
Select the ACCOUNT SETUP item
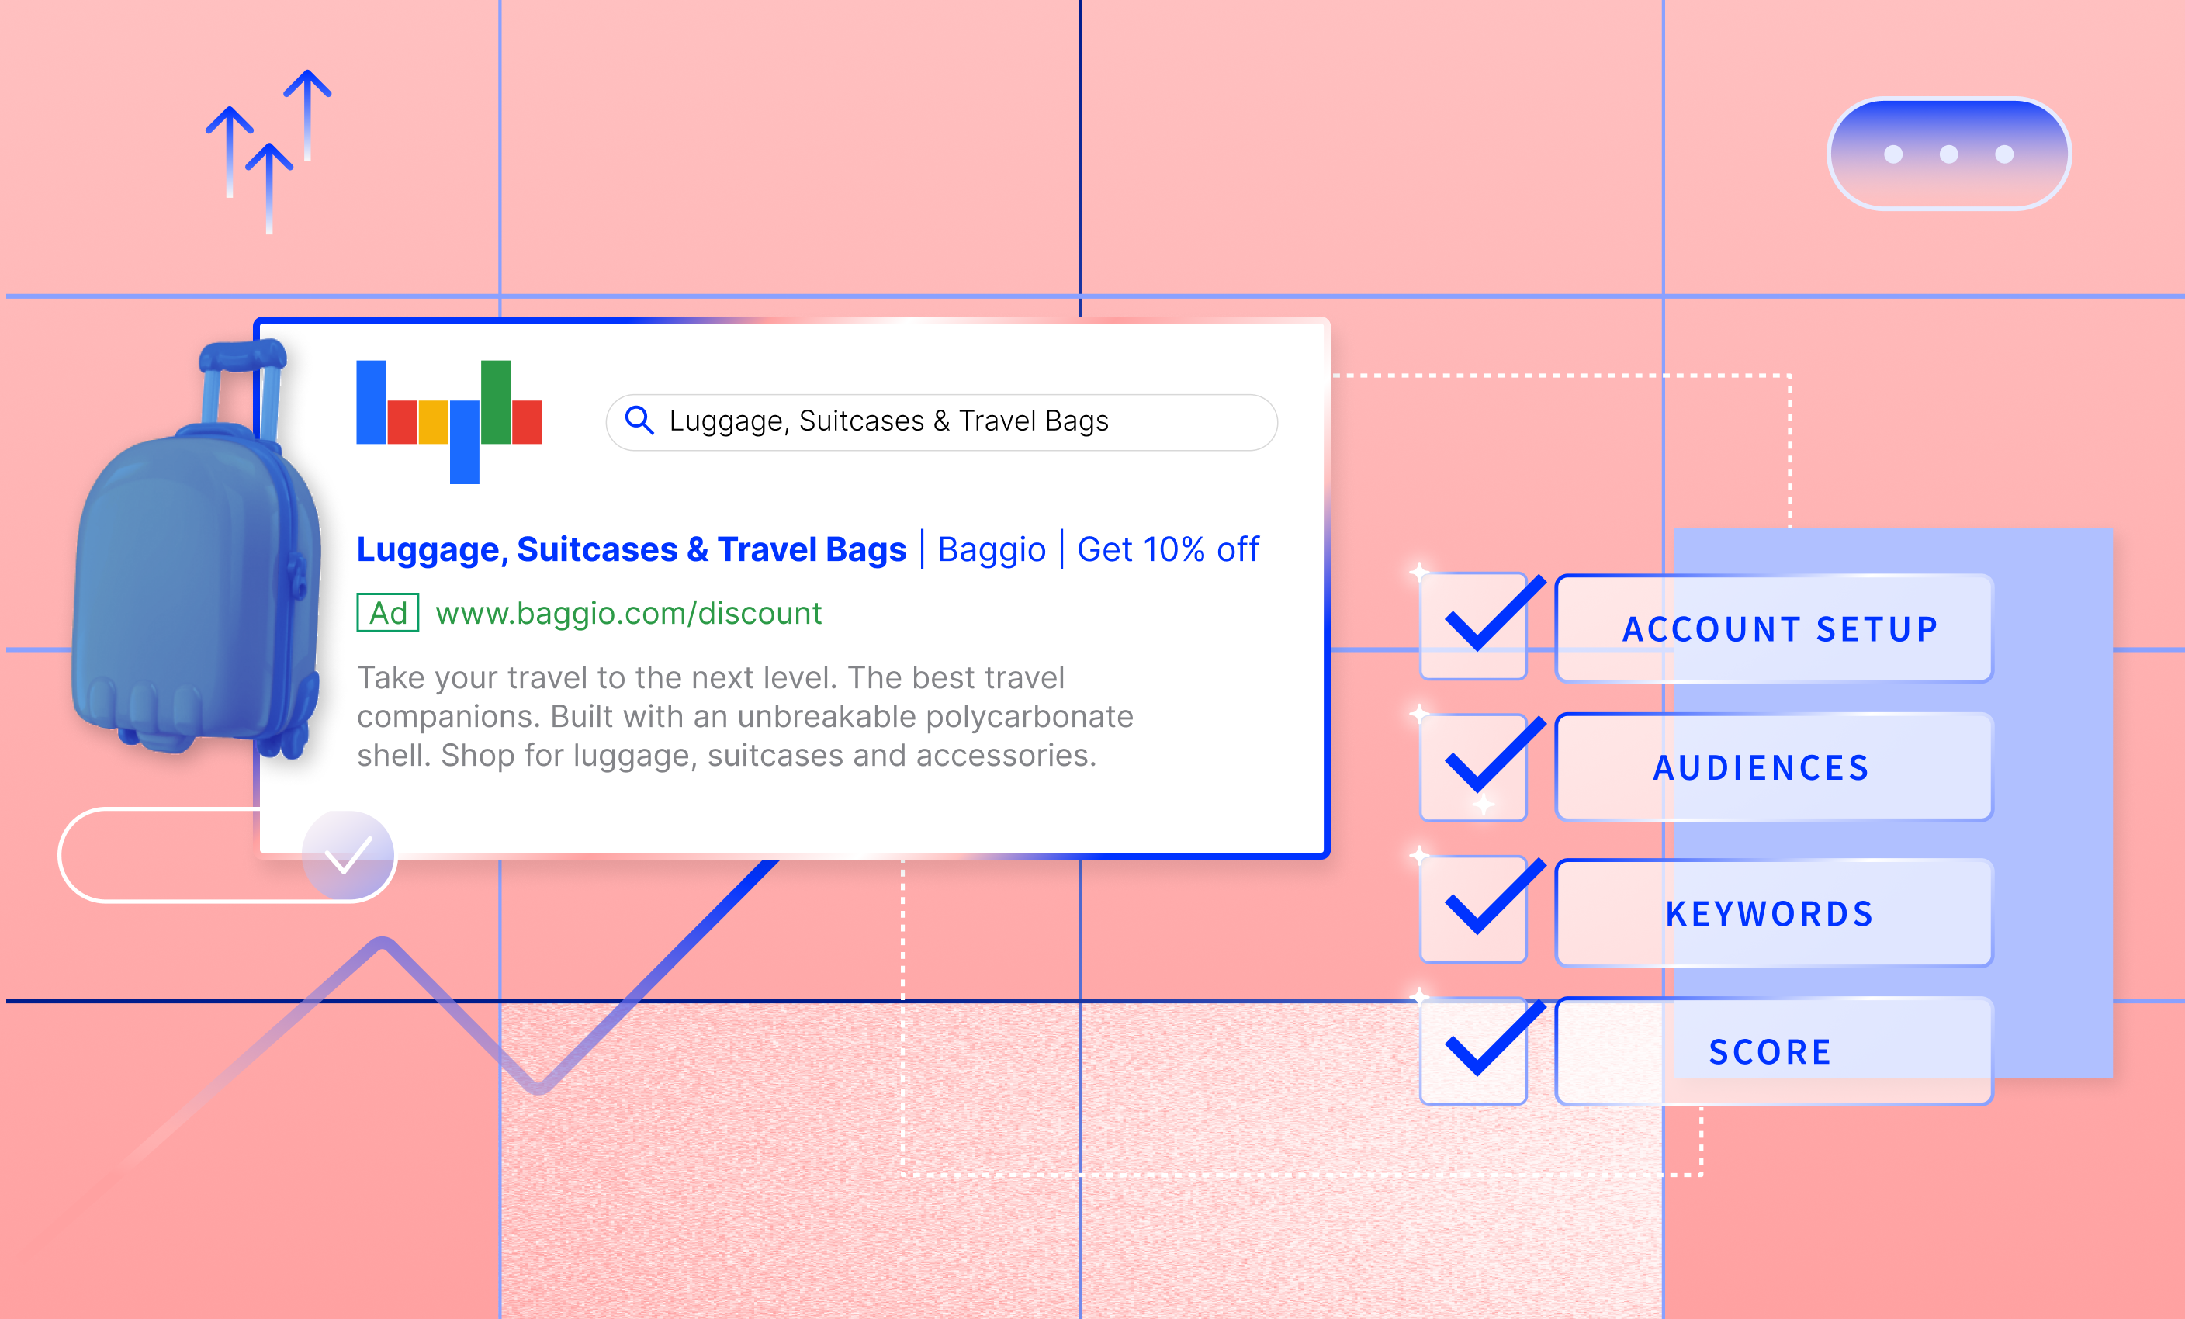tap(1775, 628)
